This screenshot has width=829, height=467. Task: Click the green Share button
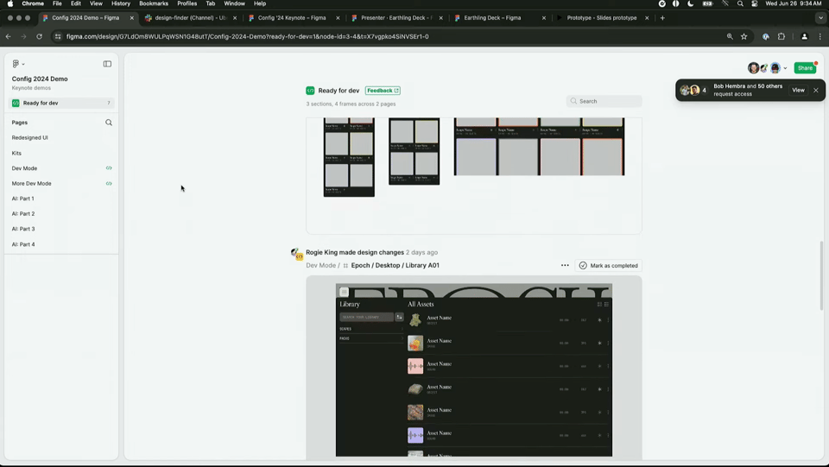pyautogui.click(x=805, y=67)
